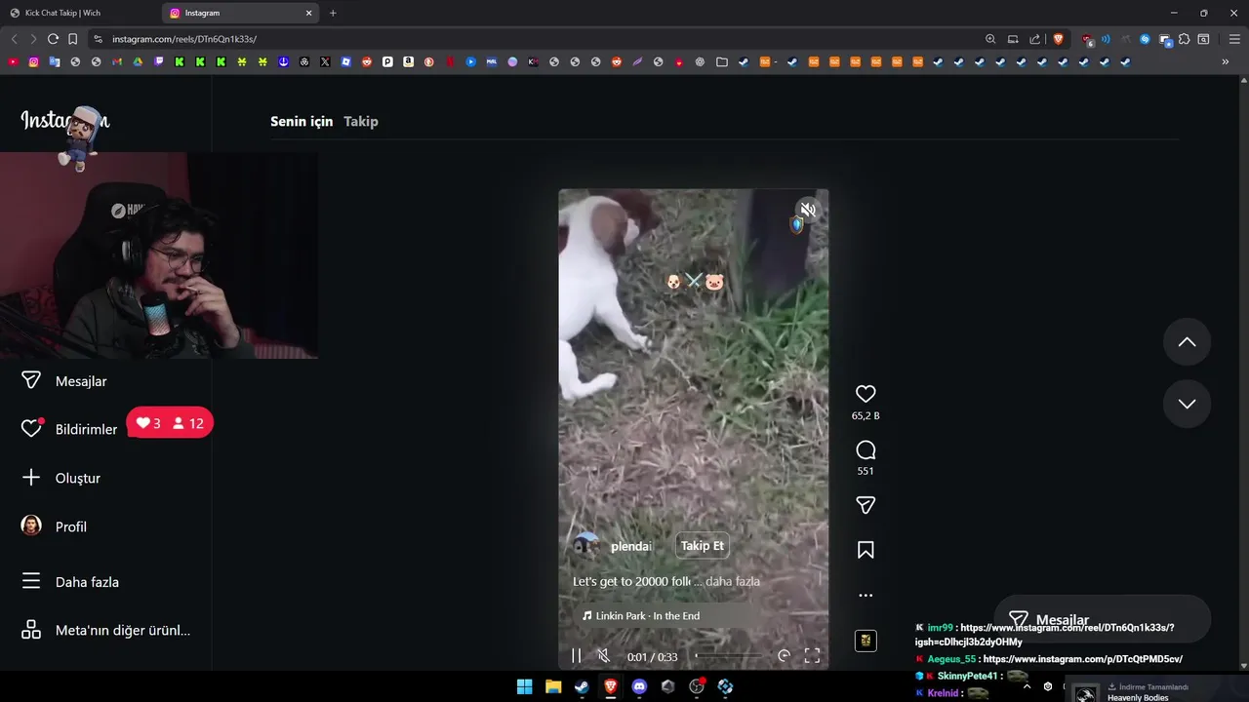Enter fullscreen on the reel video
Screen dimensions: 1249x702
point(812,656)
